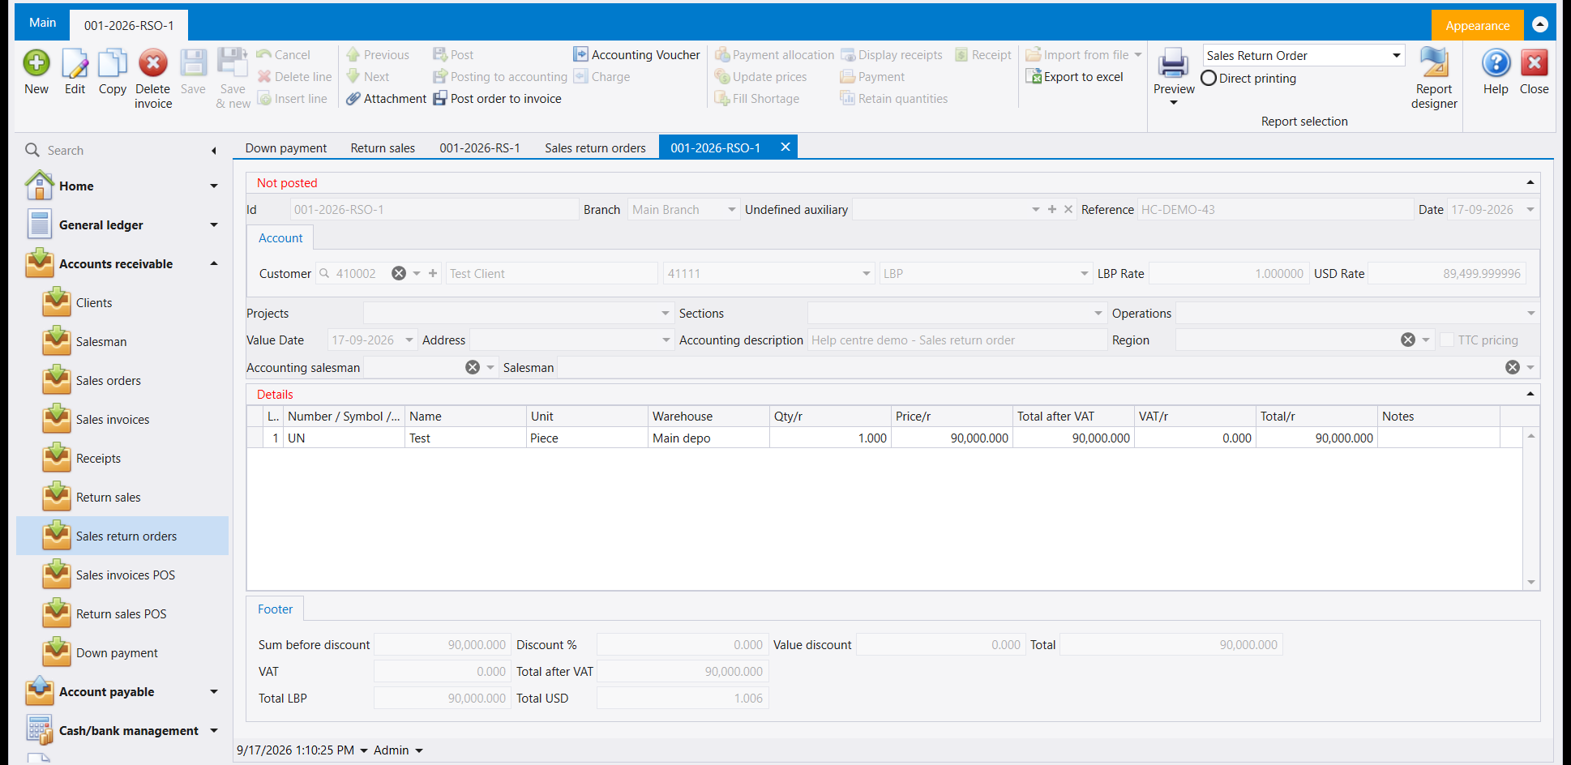Switch to the Sales return orders tab
The height and width of the screenshot is (765, 1571).
595,148
